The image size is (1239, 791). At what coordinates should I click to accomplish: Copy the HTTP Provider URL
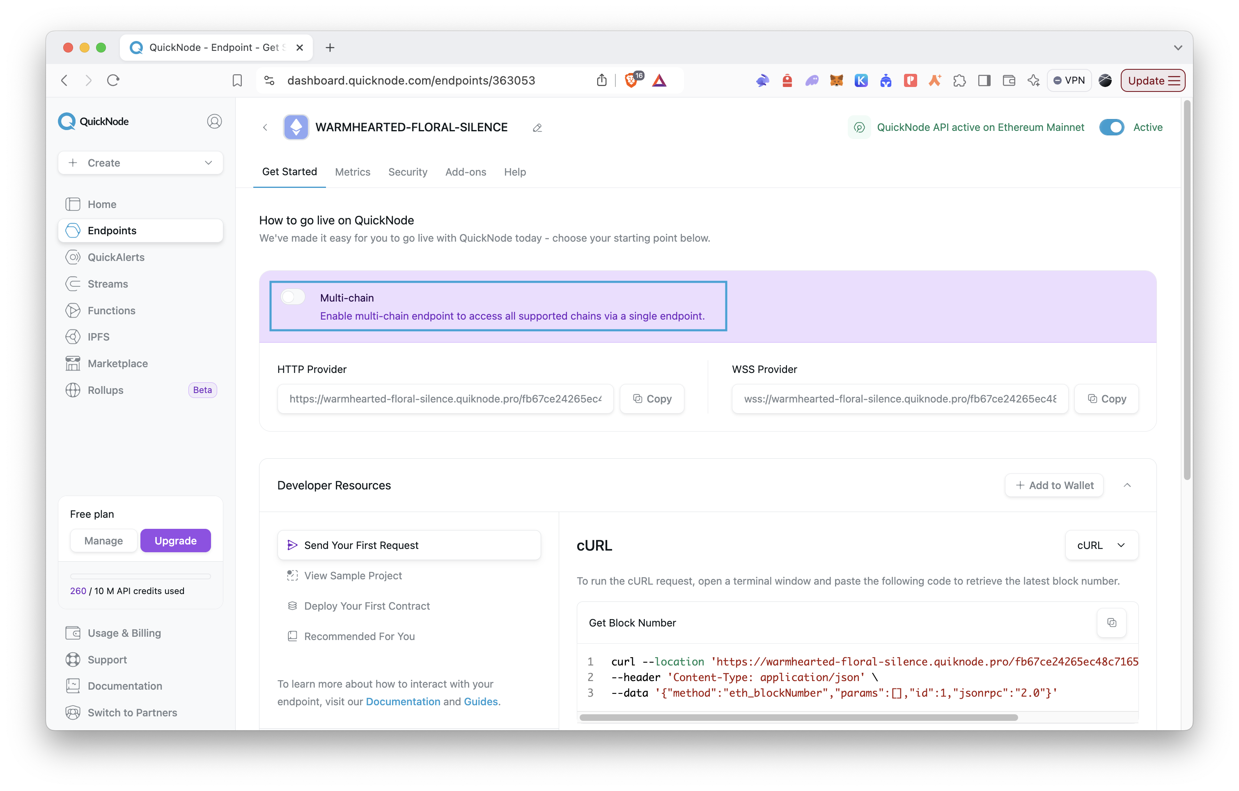click(652, 399)
